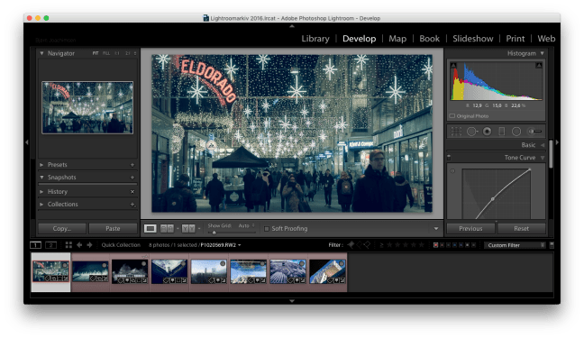This screenshot has height=338, width=584.
Task: Switch to the Library module
Action: point(315,39)
